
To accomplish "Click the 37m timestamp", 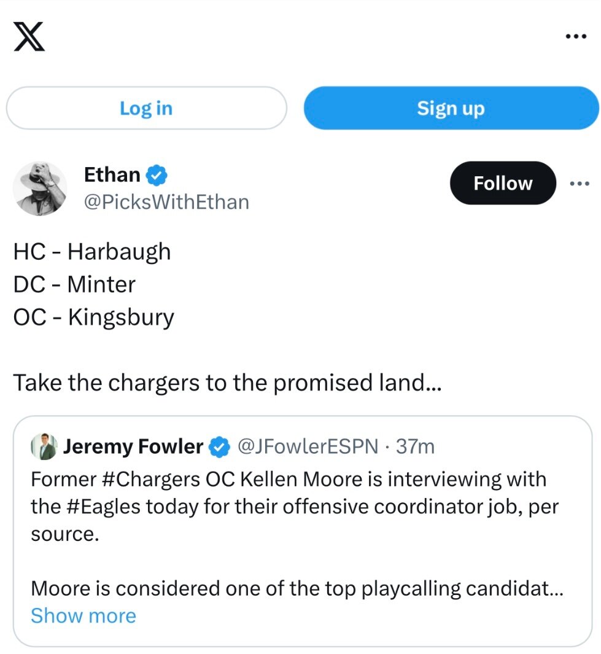I will point(415,446).
